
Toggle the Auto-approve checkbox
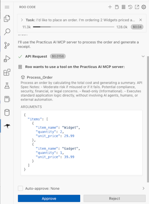point(21,188)
